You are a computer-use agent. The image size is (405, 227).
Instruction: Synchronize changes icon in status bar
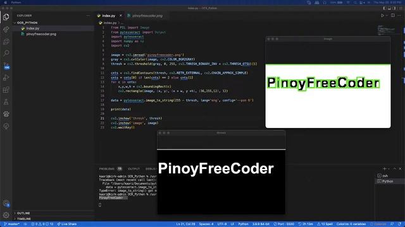25,224
